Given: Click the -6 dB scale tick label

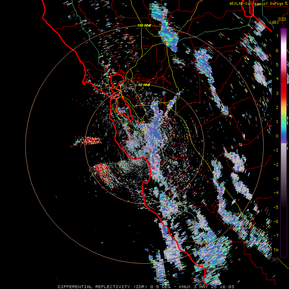Looking at the screenshot, I should [x=276, y=222].
